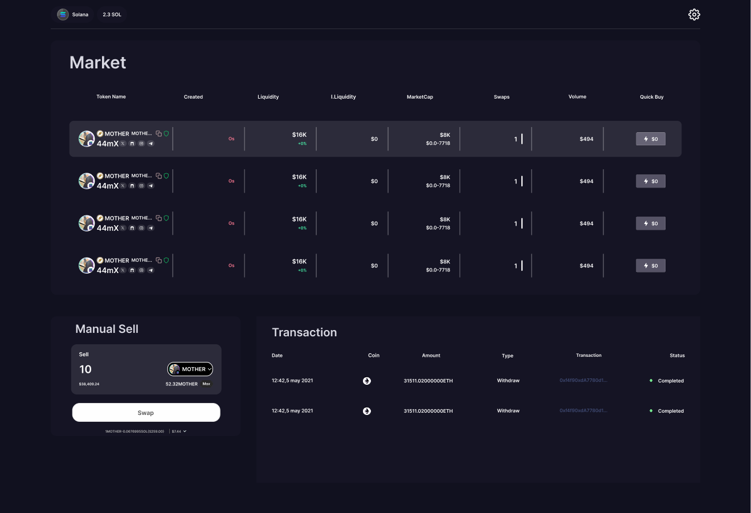Image resolution: width=751 pixels, height=513 pixels.
Task: Copy address in highlighted first market row
Action: 159,133
